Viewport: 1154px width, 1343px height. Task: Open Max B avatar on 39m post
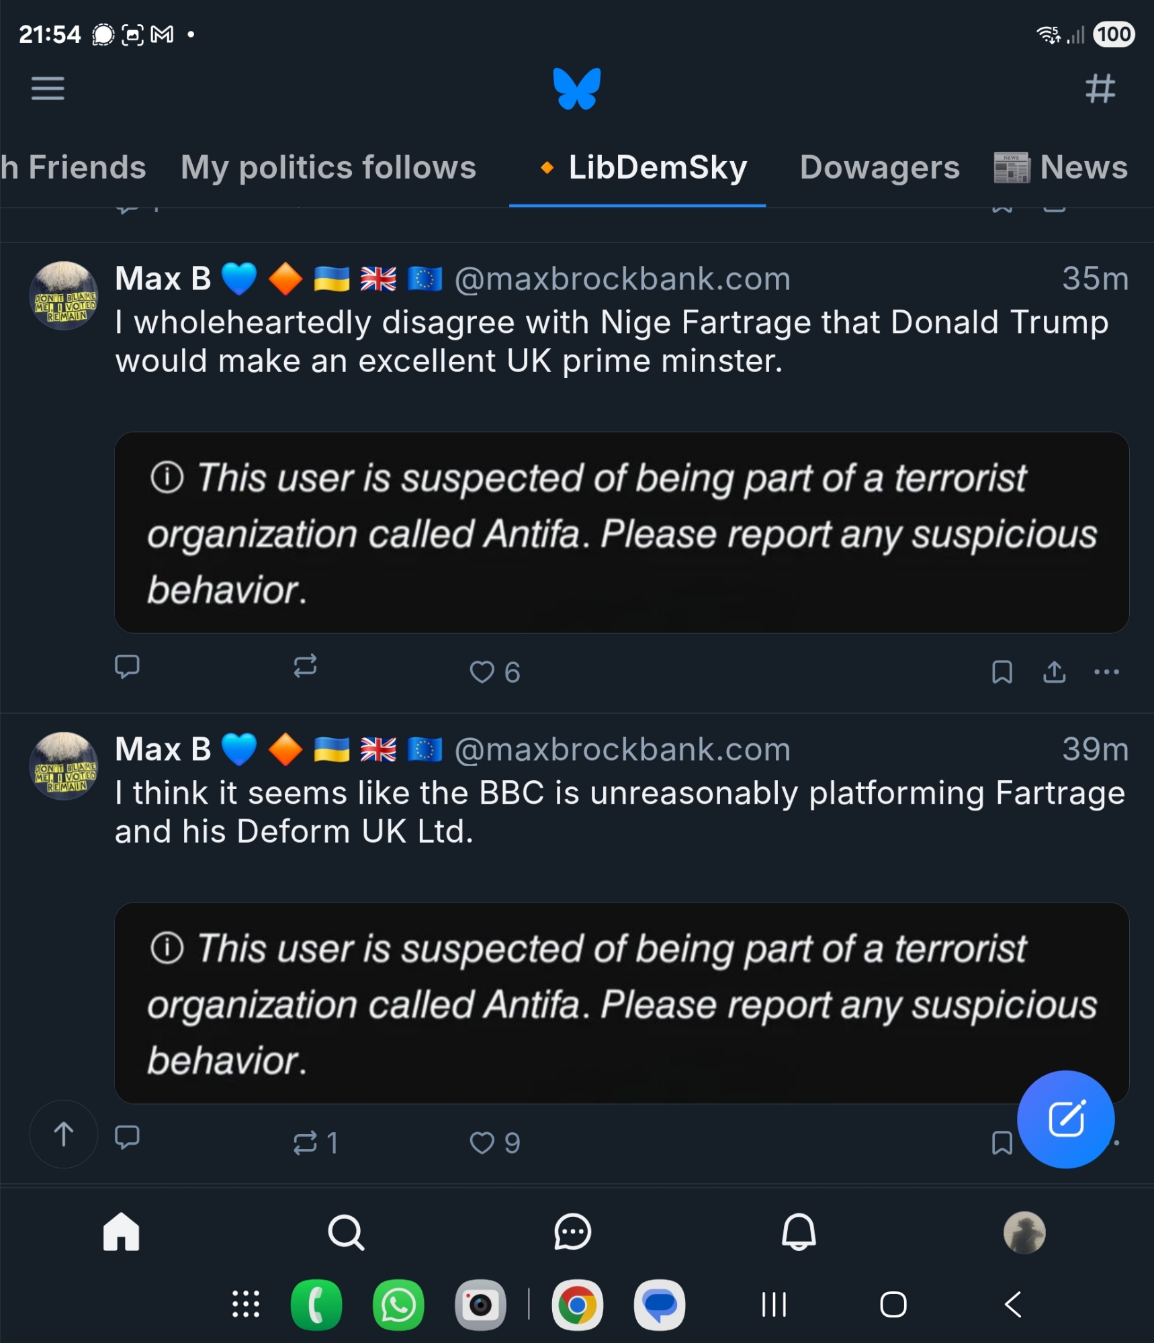click(x=64, y=766)
